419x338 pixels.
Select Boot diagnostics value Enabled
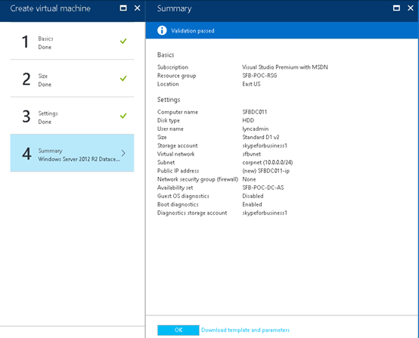click(x=252, y=204)
